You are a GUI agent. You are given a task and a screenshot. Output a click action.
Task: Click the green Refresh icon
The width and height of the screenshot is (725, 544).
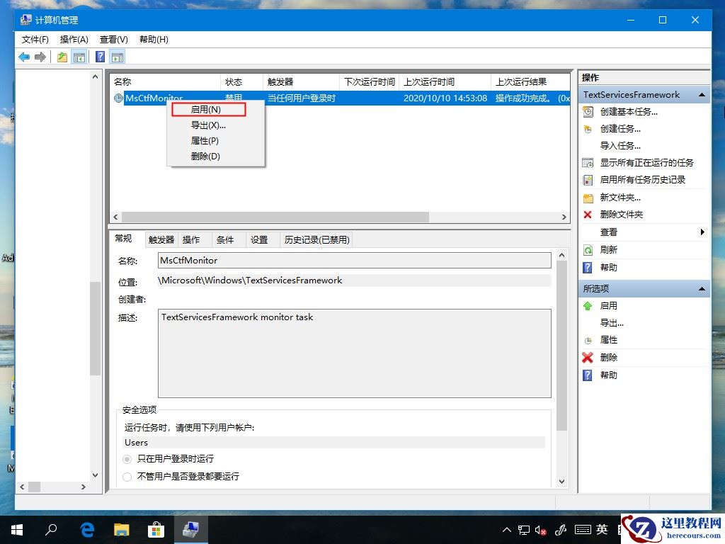pyautogui.click(x=588, y=249)
